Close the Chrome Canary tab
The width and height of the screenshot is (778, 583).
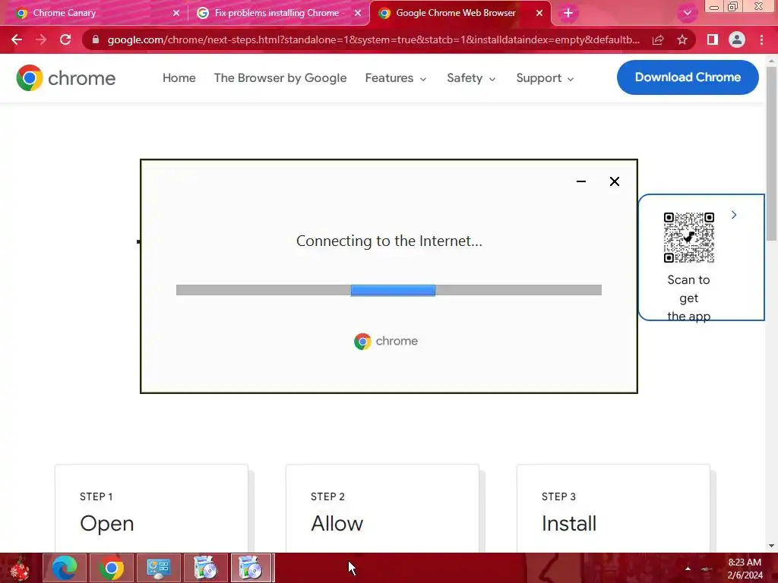[176, 13]
